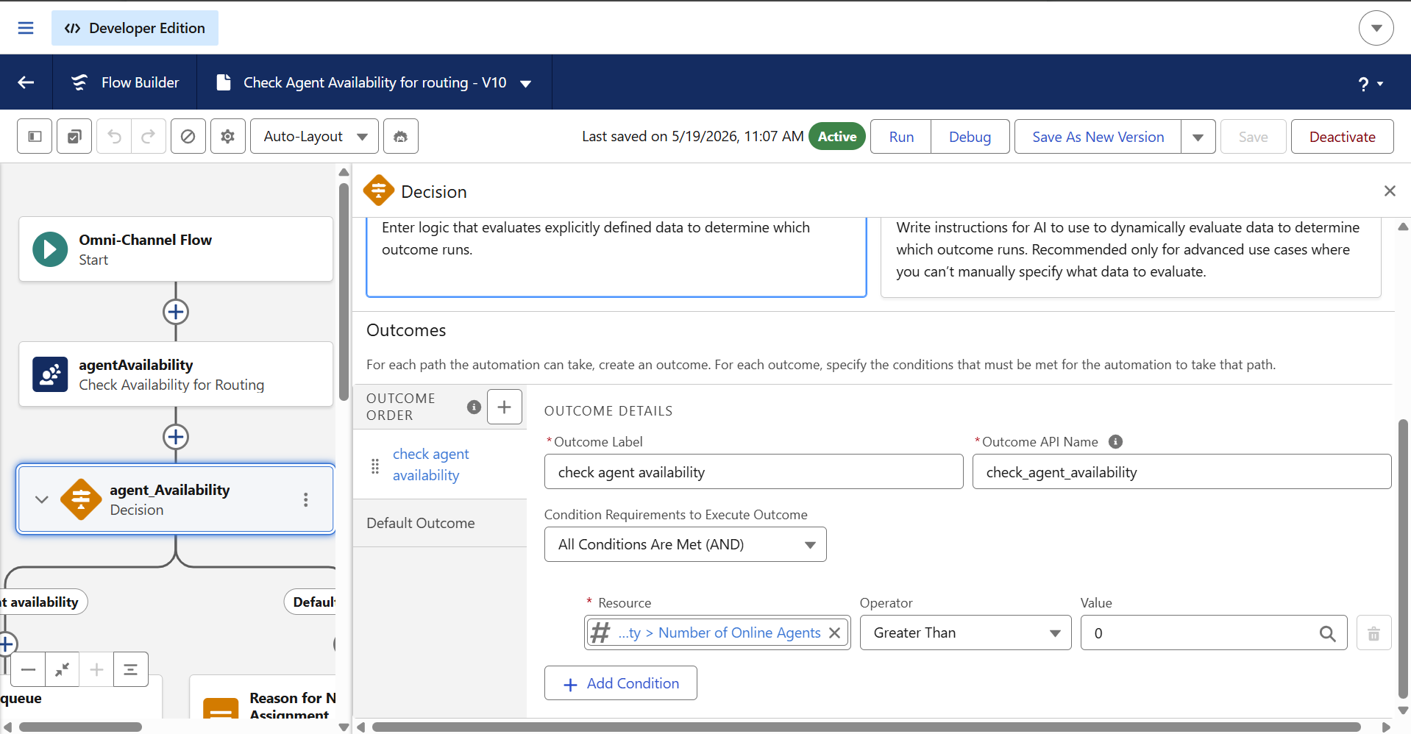Screen dimensions: 1411x734
Task: Click the Omni-Channel Flow start play icon
Action: pos(50,249)
